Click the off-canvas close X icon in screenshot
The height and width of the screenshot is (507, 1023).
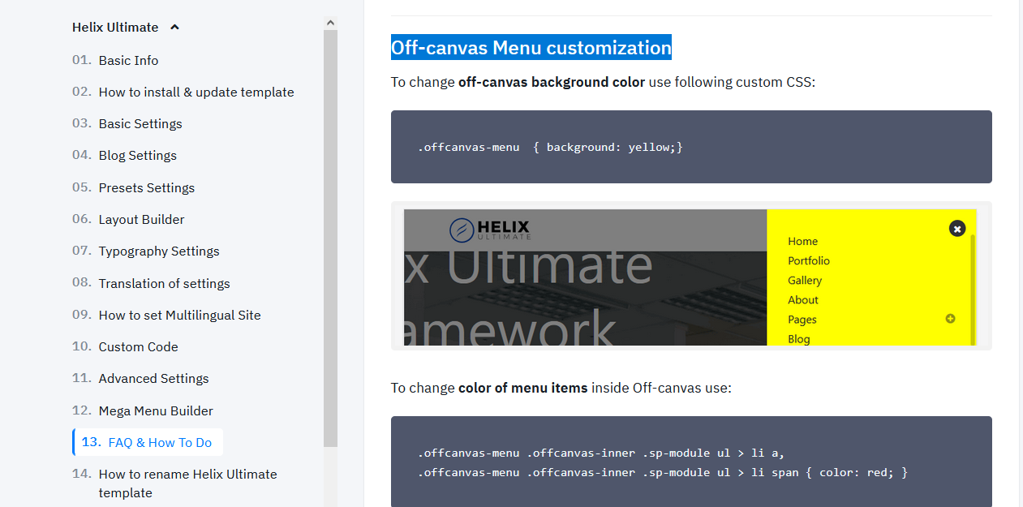957,229
